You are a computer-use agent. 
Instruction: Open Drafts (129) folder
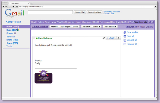click(12, 40)
